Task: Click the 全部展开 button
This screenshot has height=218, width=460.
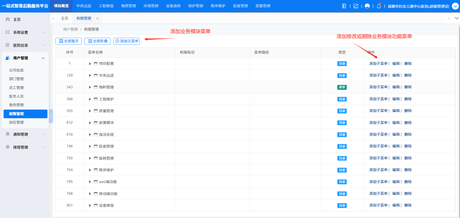Action: [x=69, y=41]
